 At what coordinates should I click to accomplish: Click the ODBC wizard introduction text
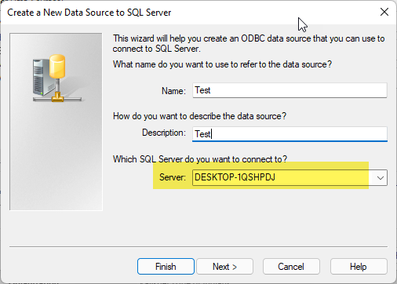249,43
